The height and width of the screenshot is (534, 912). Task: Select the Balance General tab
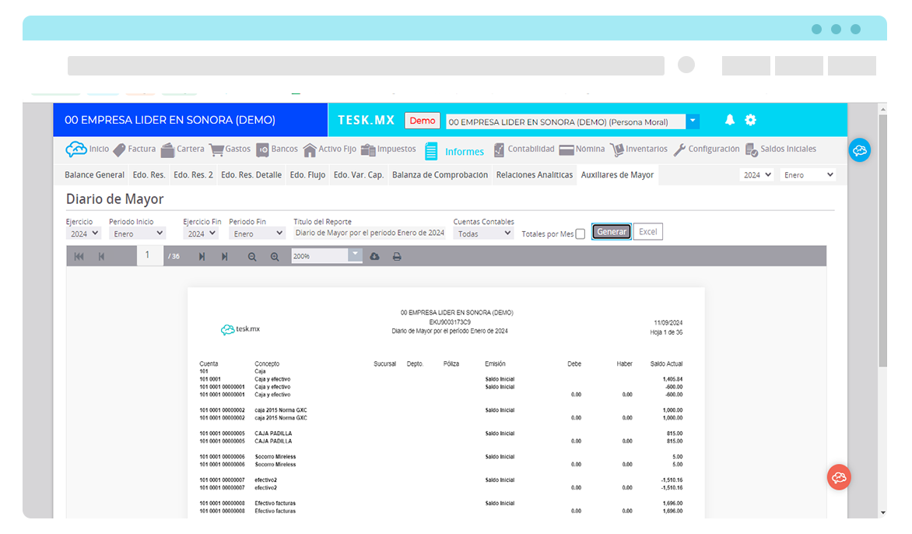(x=93, y=174)
